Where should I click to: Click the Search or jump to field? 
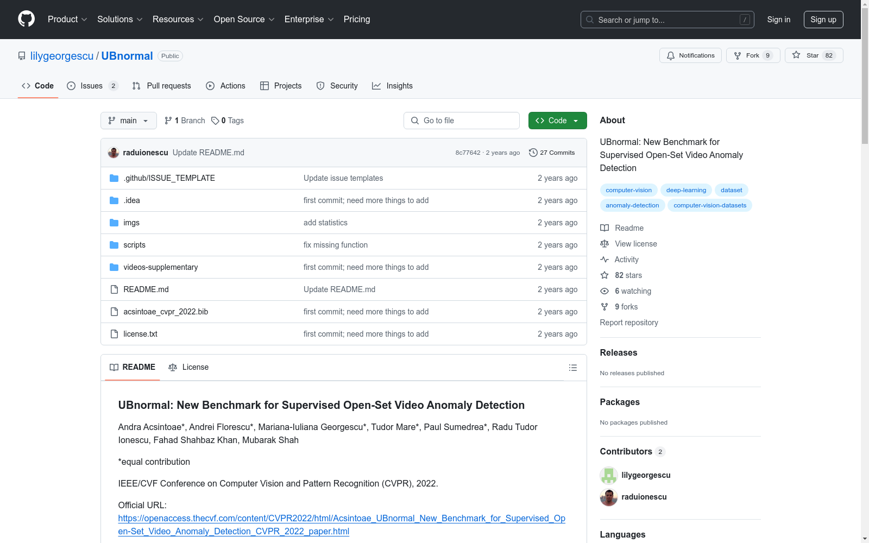coord(668,20)
